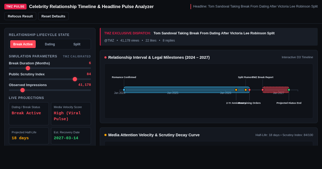Click the Break Duration value 6

pyautogui.click(x=90, y=63)
